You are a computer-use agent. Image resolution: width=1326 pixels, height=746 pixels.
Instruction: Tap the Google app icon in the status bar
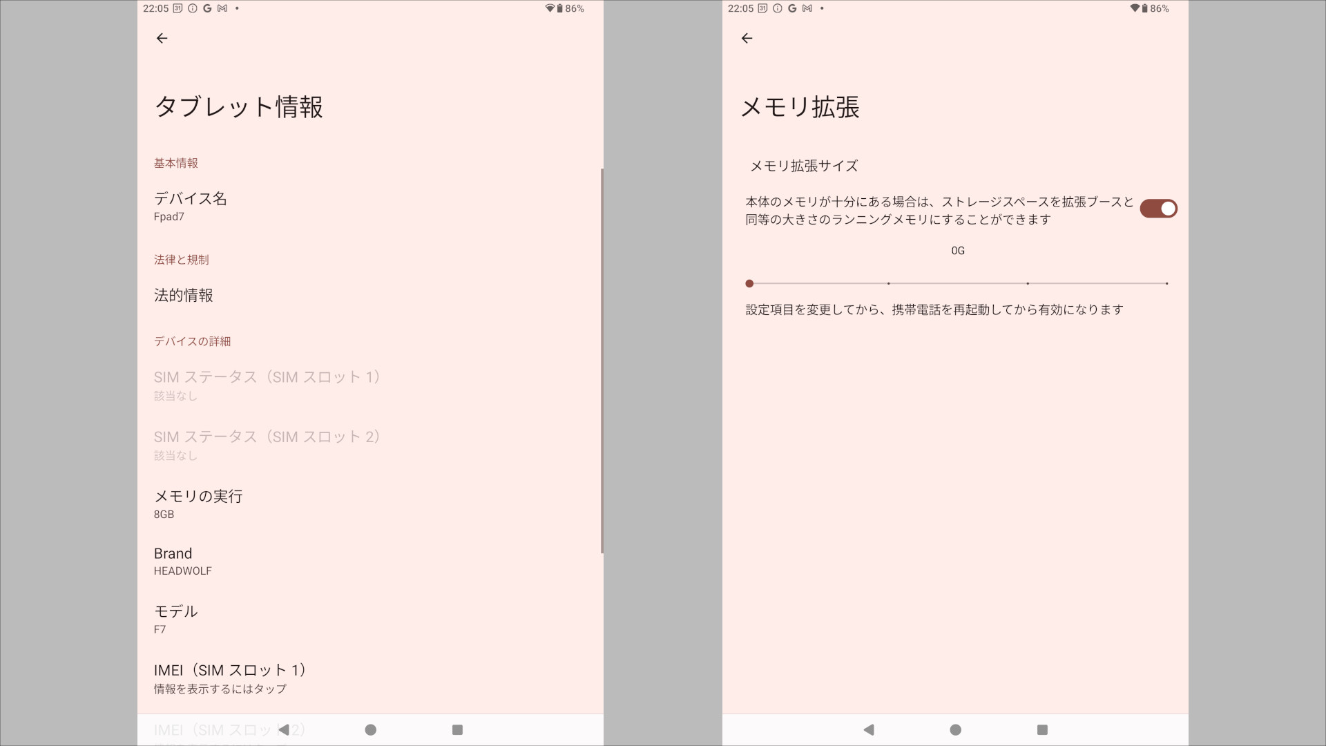pos(207,8)
